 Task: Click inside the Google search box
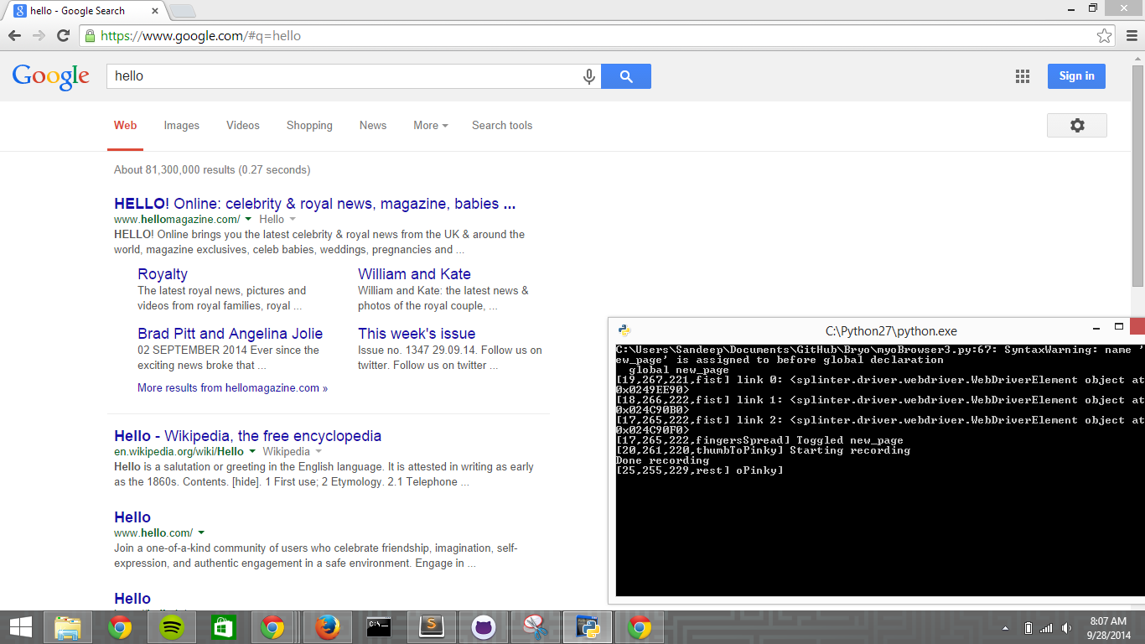point(344,76)
